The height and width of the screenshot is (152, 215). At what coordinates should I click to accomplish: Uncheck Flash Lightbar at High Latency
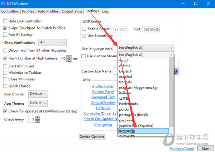pos(5,58)
